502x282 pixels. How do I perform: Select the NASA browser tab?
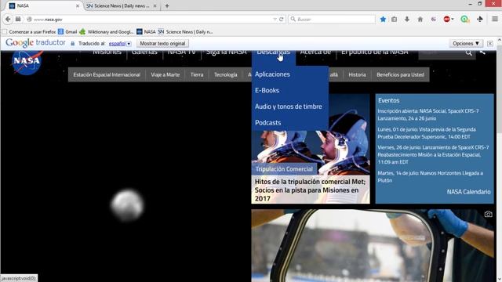click(42, 5)
